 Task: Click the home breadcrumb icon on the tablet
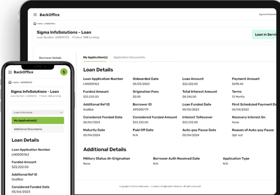[x=35, y=23]
